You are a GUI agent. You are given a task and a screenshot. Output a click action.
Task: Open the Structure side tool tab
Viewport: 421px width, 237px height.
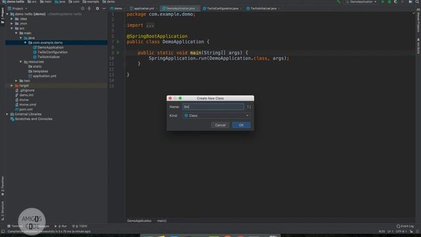point(3,211)
